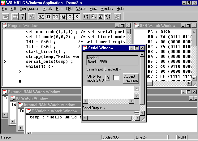Maximize the Serial Window

(137, 48)
